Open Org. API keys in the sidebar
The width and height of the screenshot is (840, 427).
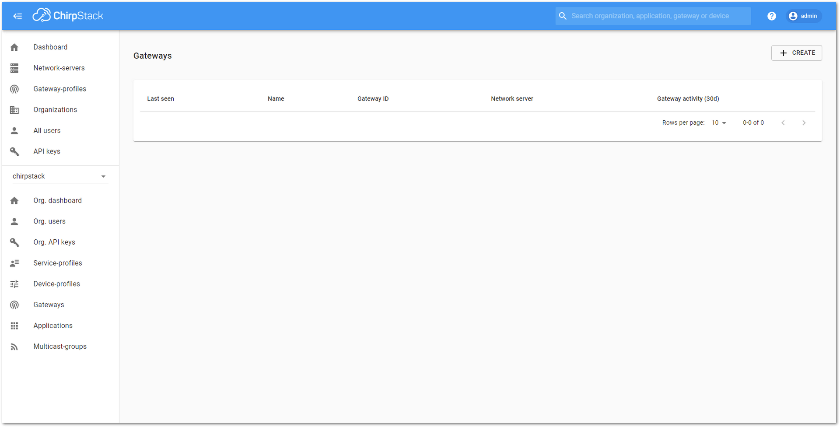point(60,242)
